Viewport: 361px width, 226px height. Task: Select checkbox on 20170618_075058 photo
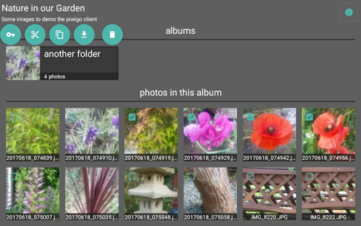tap(191, 176)
